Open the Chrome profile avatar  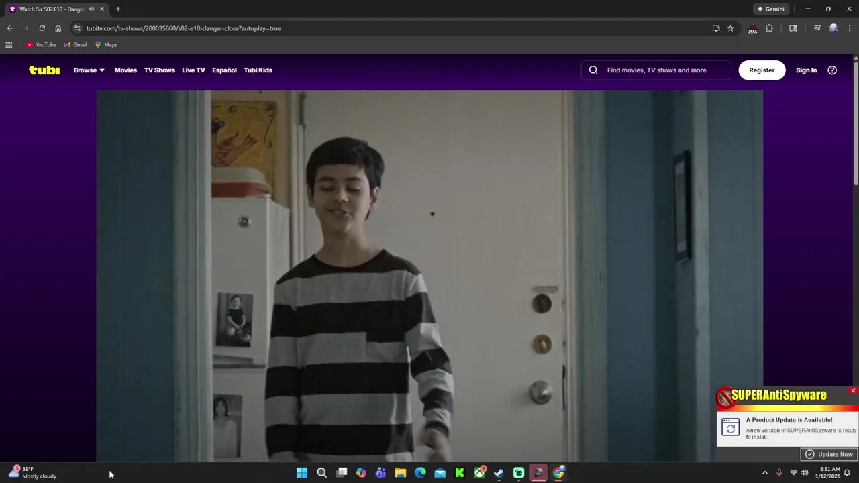[833, 28]
